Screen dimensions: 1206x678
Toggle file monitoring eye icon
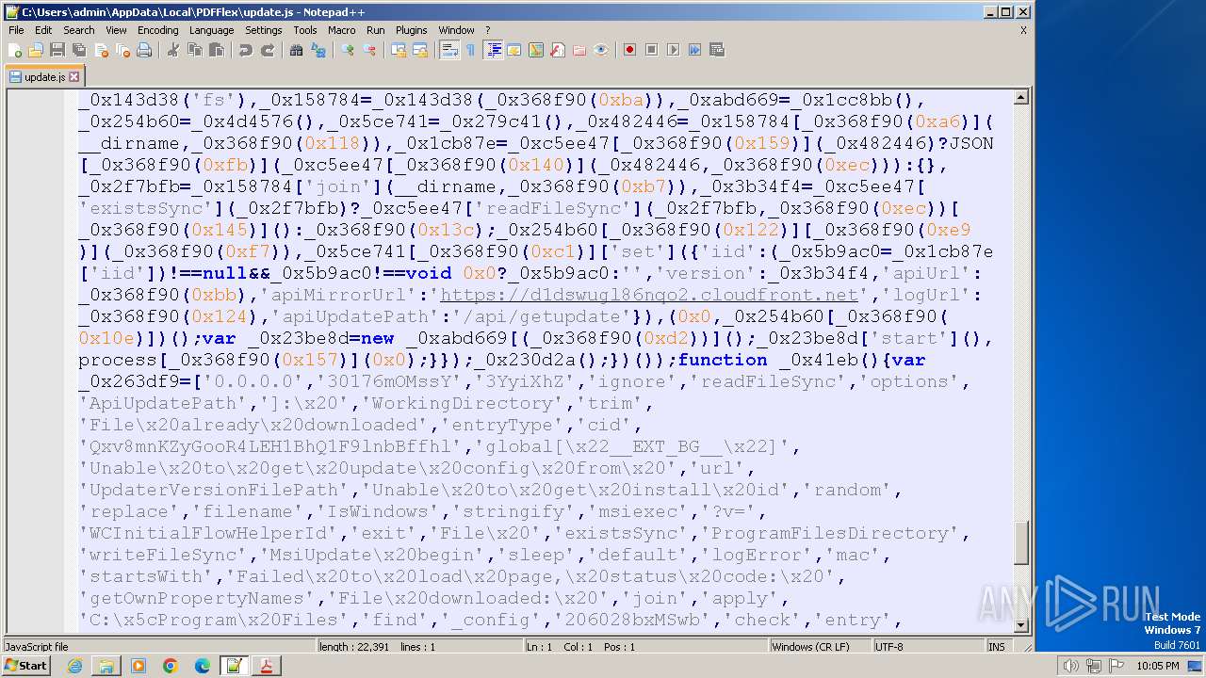(600, 50)
